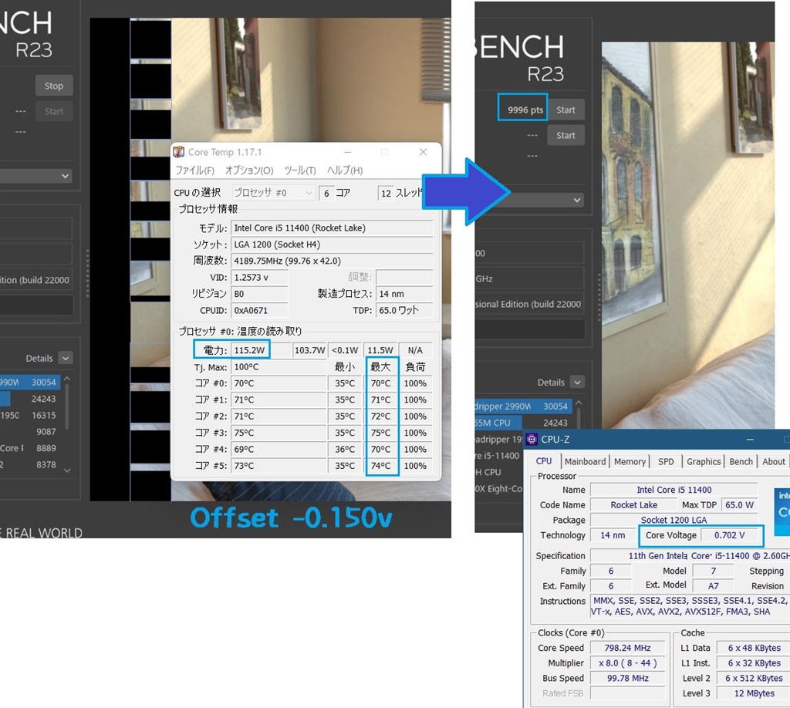The width and height of the screenshot is (790, 708).
Task: Show the About tab in CPU-Z
Action: pyautogui.click(x=773, y=462)
